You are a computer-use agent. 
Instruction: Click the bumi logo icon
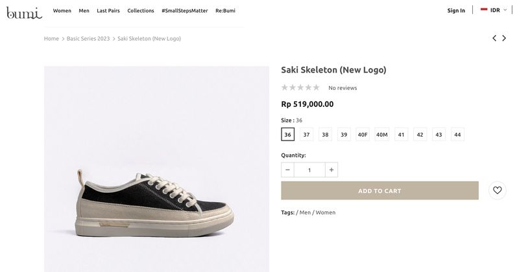pyautogui.click(x=24, y=12)
